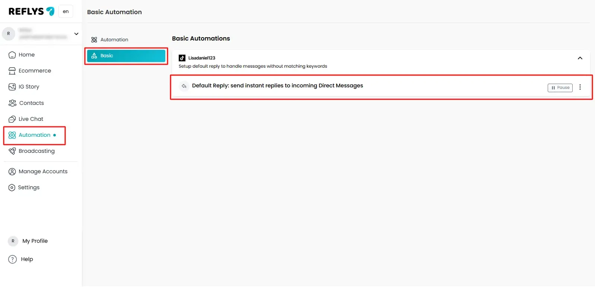
Task: Open Contacts people icon
Action: 12,103
